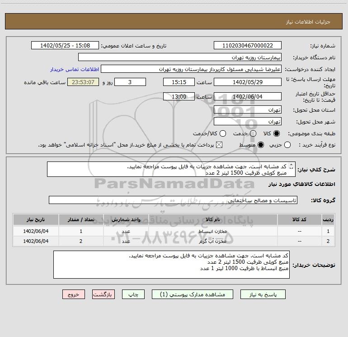
Task: Click the unit cell عدد in مخازن انبساط row
Action: [x=126, y=231]
